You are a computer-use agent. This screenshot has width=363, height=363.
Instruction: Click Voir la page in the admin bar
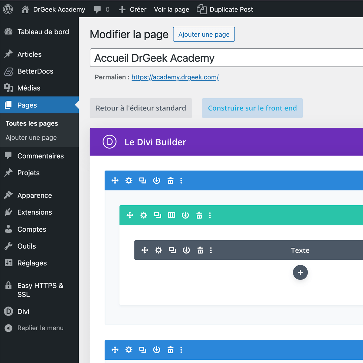[x=172, y=9]
